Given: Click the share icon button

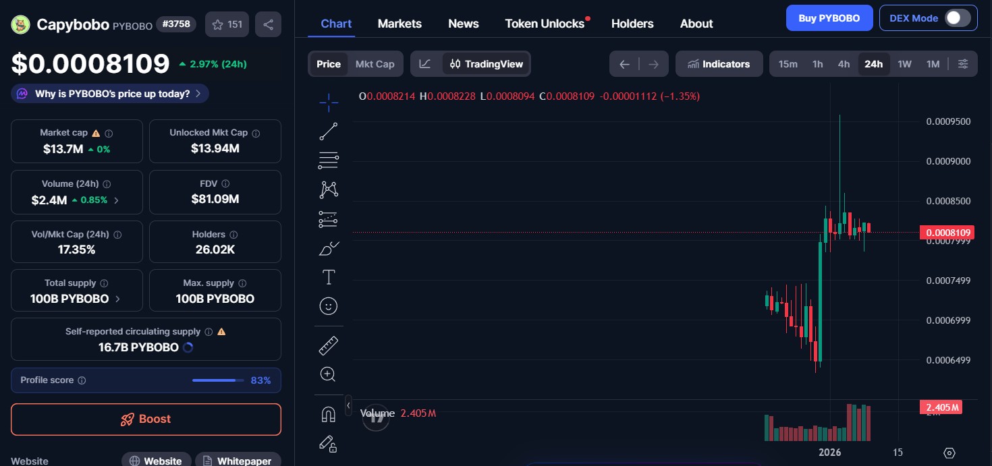Looking at the screenshot, I should (x=268, y=24).
